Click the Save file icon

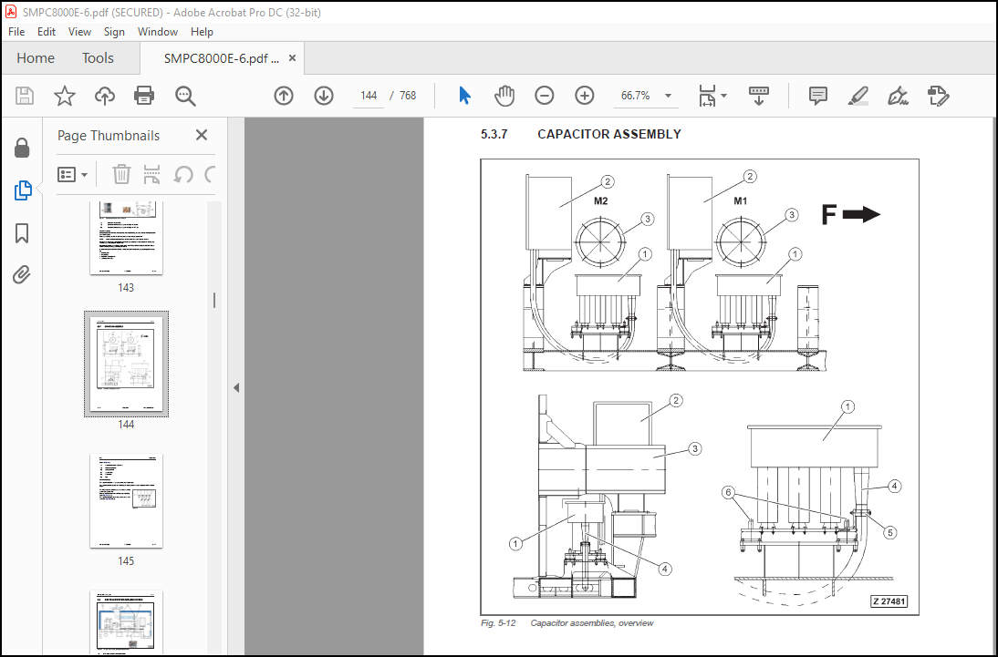point(25,96)
